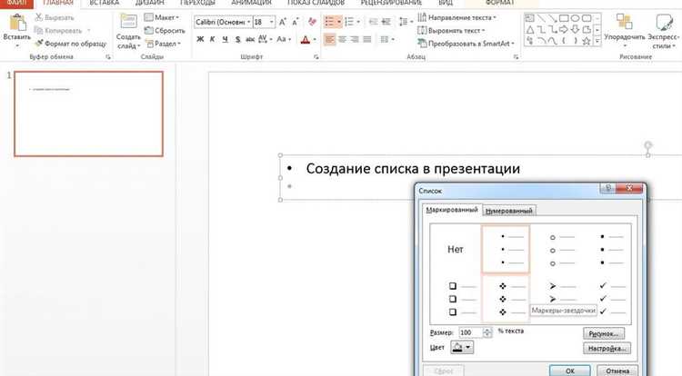682x376 pixels.
Task: Select the line shape in gallery
Action: click(x=541, y=18)
